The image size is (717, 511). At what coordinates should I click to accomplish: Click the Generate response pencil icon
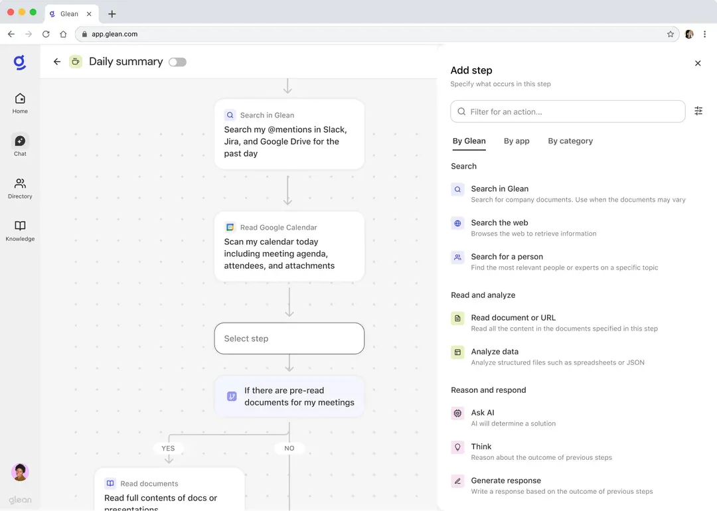coord(457,481)
